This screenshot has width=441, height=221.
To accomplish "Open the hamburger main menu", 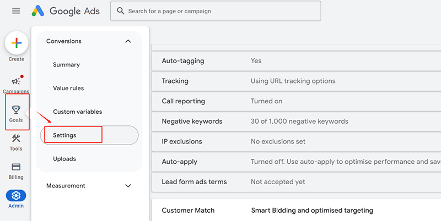I will 16,11.
